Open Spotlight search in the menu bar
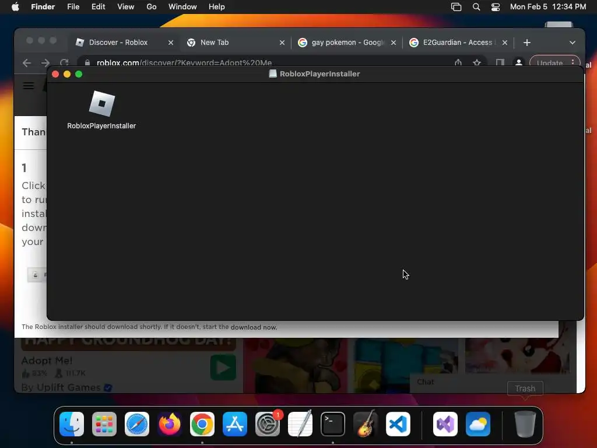 click(476, 7)
